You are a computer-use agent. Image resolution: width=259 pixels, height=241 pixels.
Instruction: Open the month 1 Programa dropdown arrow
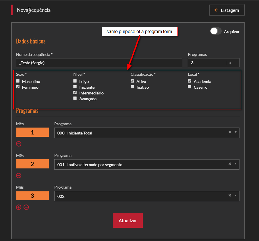click(x=235, y=132)
